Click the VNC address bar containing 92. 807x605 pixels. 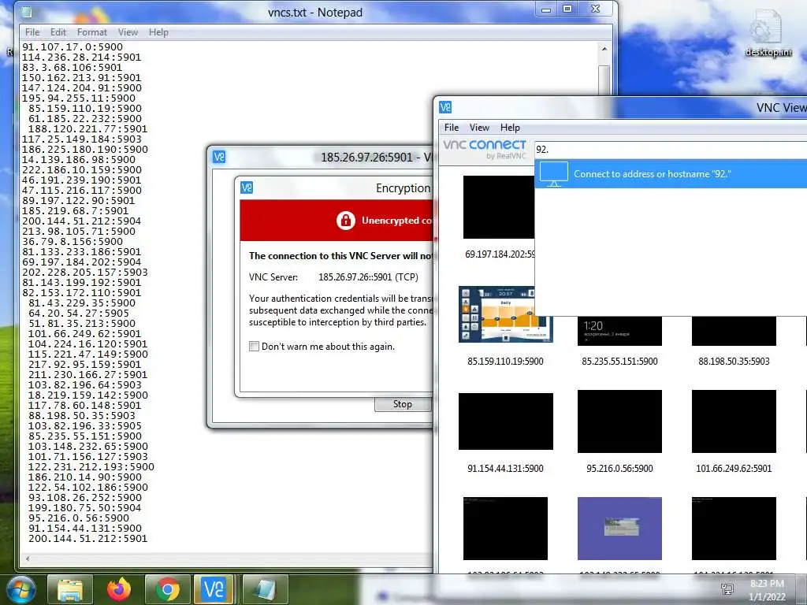[671, 150]
